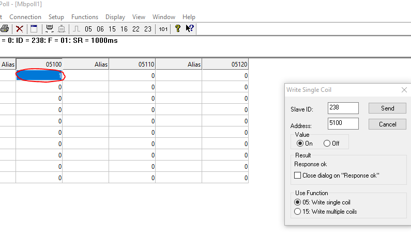Click the Alias header left of 05120
Viewport: 411px width, 239px height.
(179, 65)
